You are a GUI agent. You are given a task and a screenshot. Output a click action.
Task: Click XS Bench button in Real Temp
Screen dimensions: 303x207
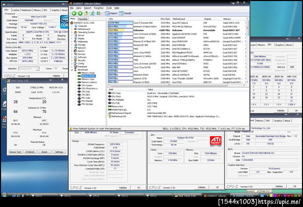coord(30,152)
